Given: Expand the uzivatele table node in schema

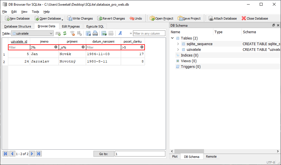Looking at the screenshot, I should coord(178,49).
